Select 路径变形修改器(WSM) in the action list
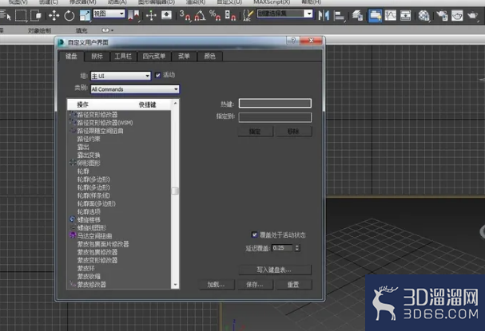Screen dimensions: 485x331 (105, 123)
